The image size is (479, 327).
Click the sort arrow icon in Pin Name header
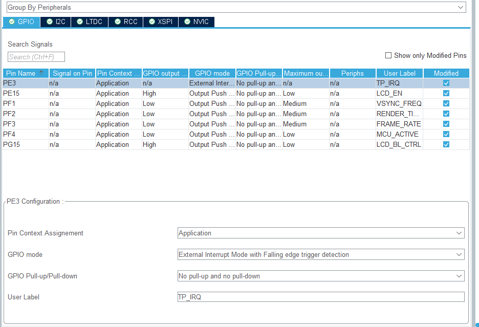point(41,73)
